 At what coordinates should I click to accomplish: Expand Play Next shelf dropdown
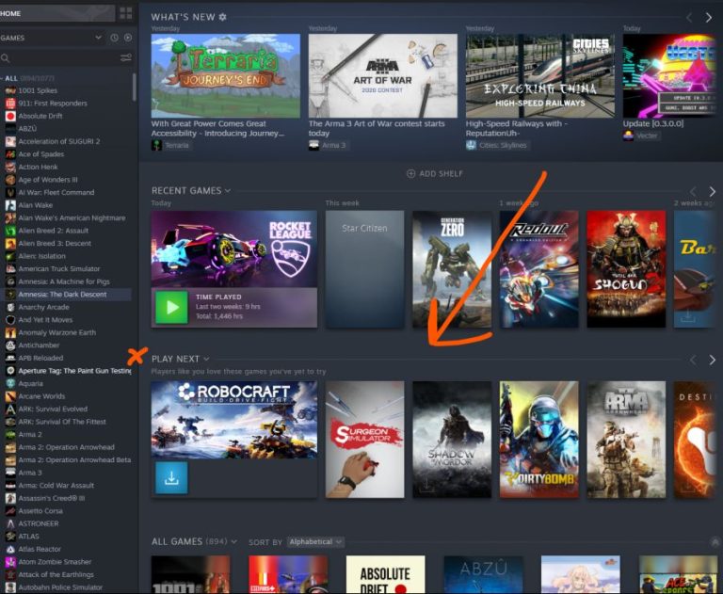point(206,359)
